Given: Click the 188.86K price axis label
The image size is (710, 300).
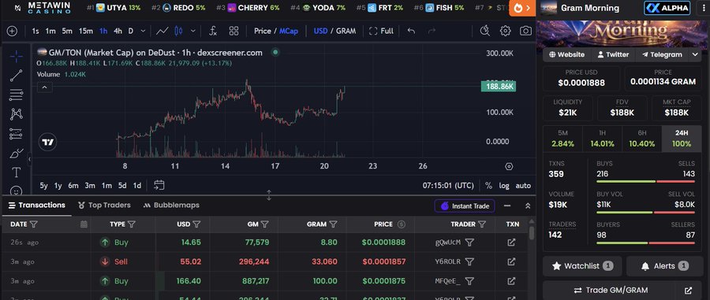Looking at the screenshot, I should [498, 87].
